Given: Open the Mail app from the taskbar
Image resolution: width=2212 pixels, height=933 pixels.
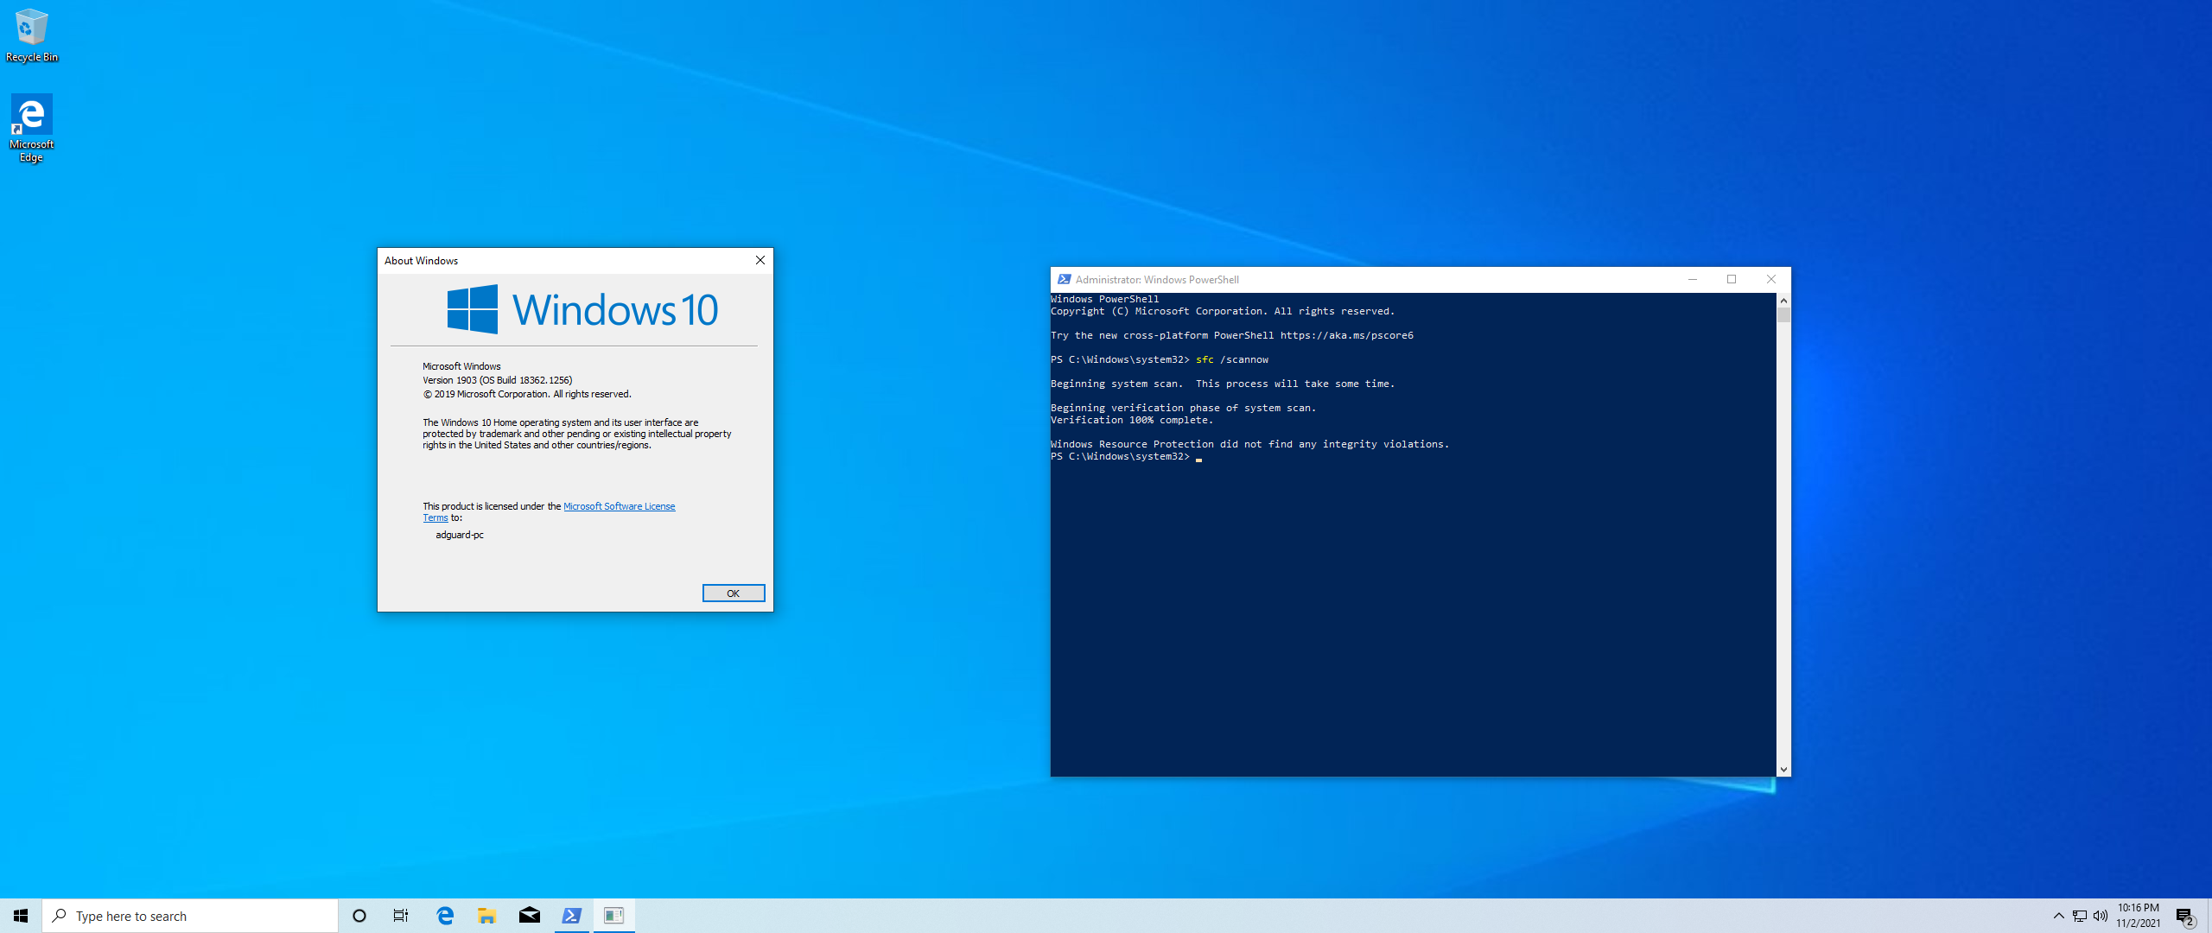Looking at the screenshot, I should [x=529, y=916].
